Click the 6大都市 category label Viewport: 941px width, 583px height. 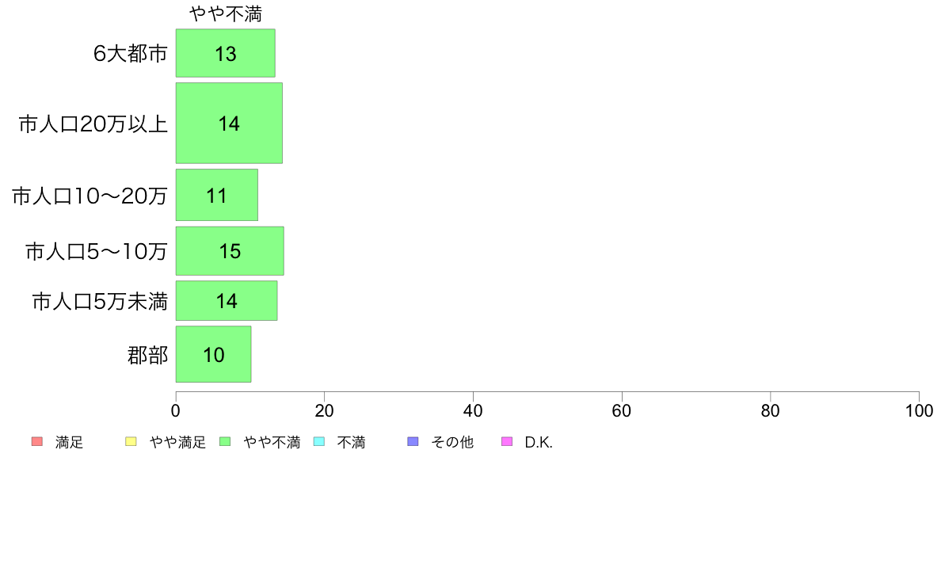tap(130, 53)
